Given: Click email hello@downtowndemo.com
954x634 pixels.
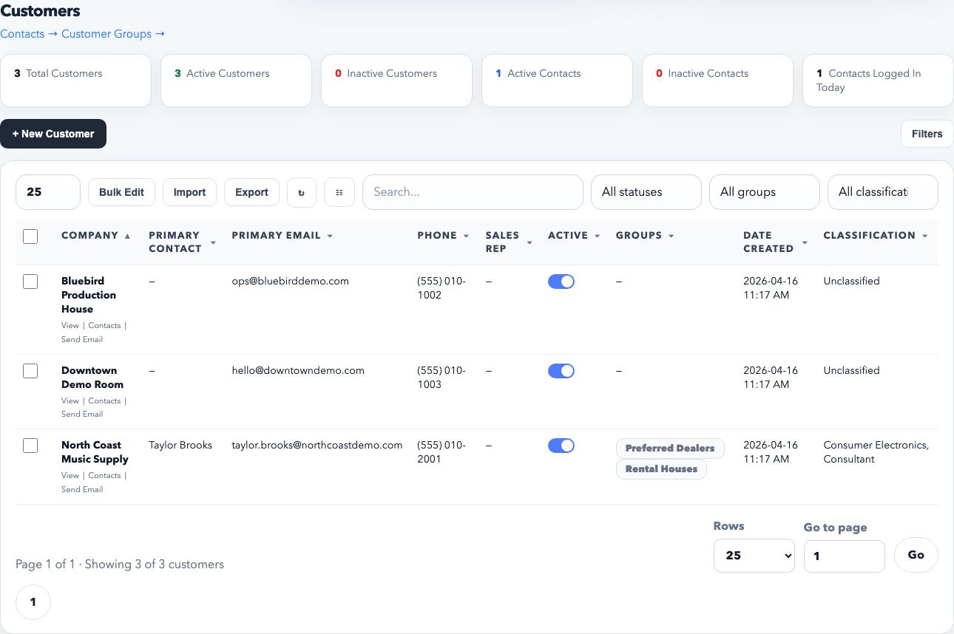Looking at the screenshot, I should pos(298,371).
